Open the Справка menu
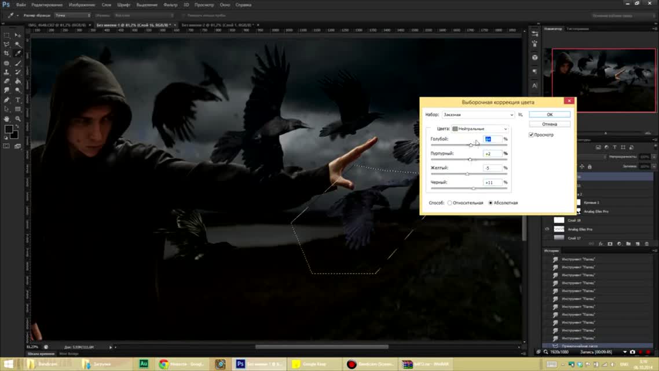 point(243,5)
